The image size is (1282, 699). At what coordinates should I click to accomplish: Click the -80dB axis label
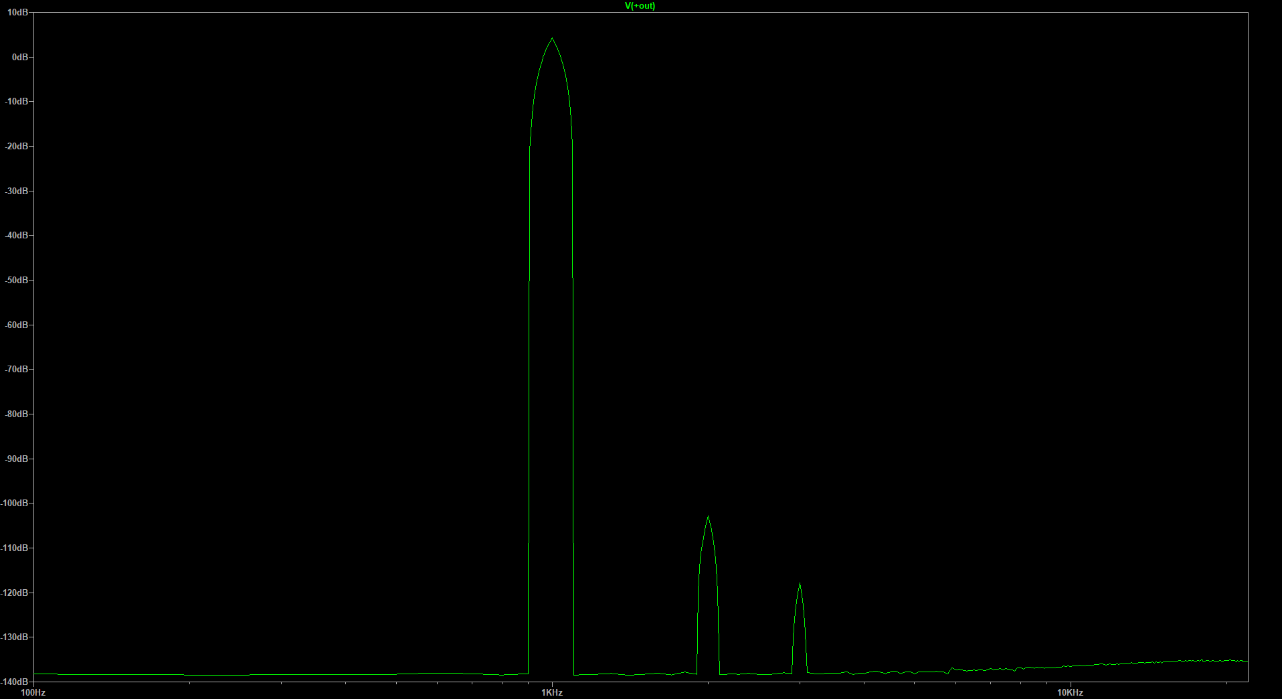click(16, 414)
